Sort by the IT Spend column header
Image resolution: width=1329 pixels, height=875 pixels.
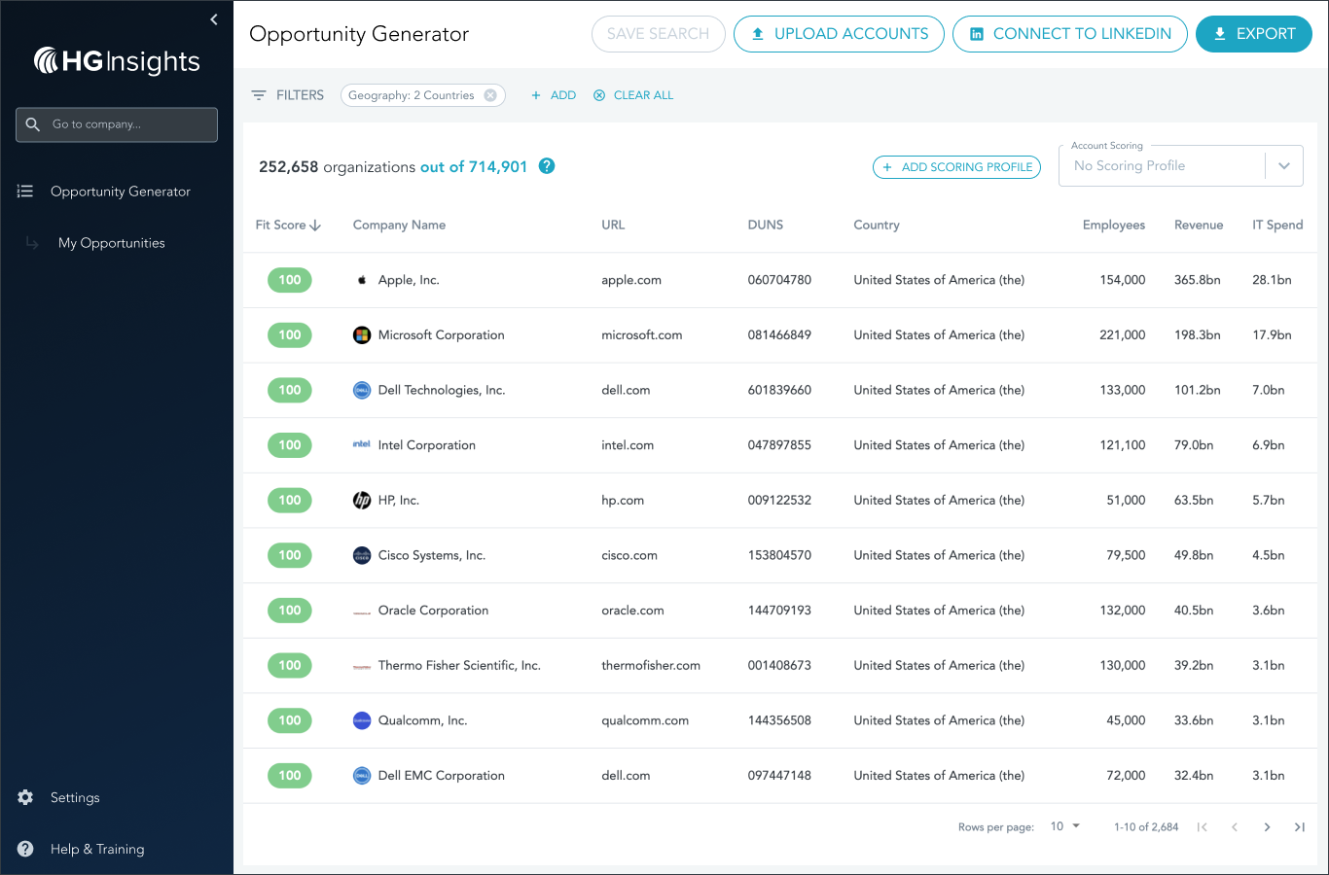click(x=1277, y=225)
